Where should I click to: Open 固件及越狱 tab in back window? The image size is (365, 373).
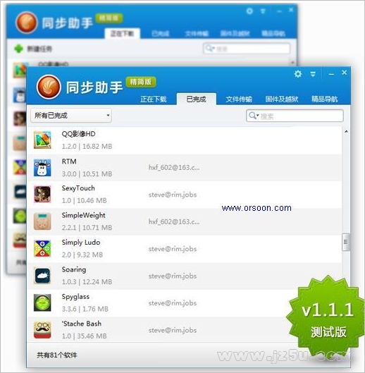(235, 34)
